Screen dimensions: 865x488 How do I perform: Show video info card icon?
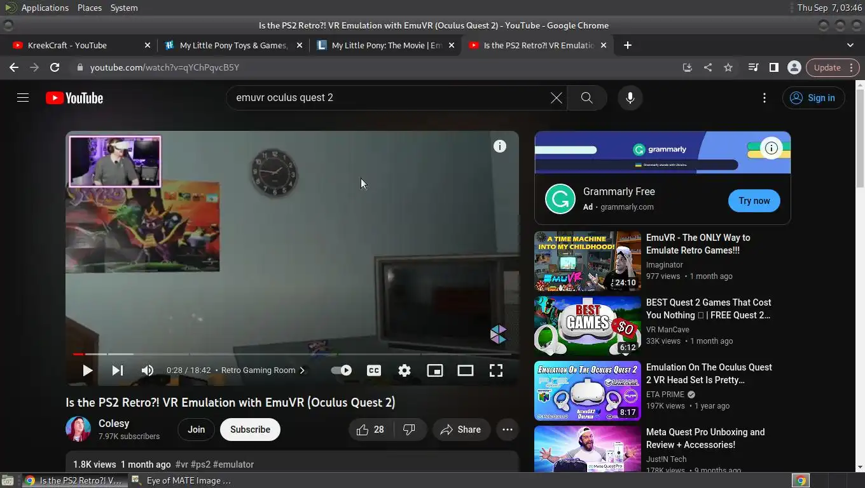pos(500,146)
